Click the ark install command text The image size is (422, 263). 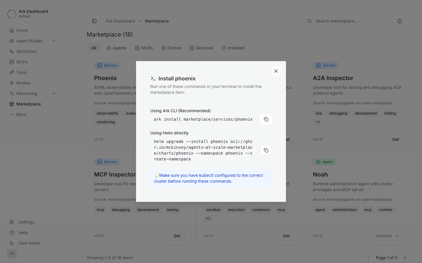(x=203, y=119)
